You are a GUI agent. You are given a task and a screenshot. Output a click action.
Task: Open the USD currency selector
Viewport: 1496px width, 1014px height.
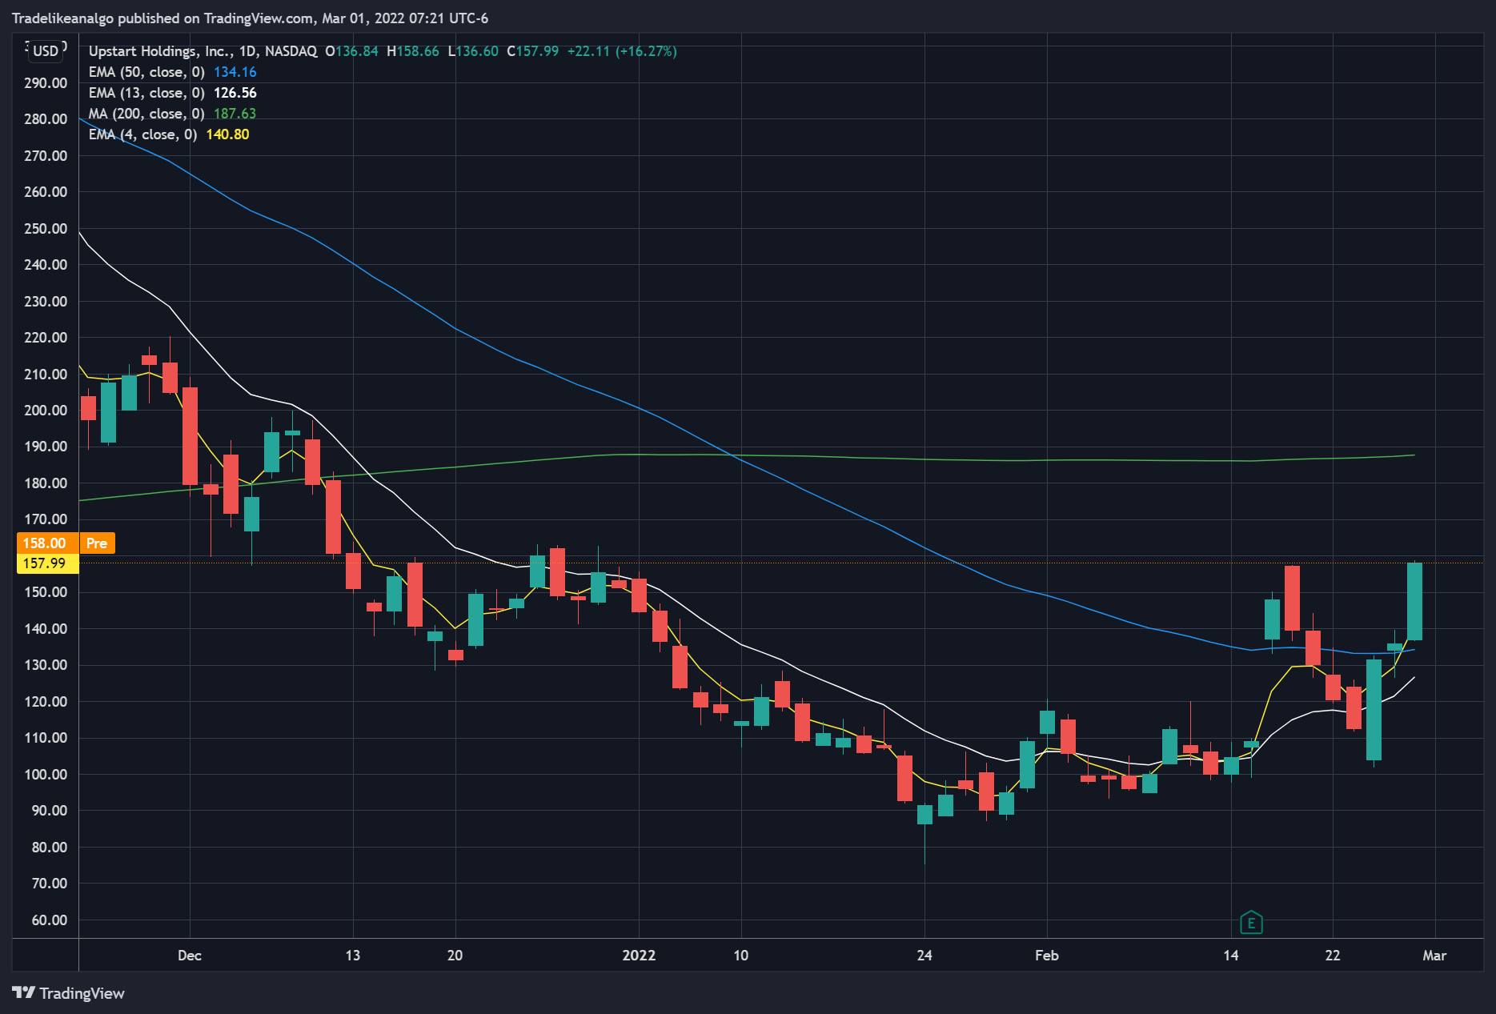point(46,51)
